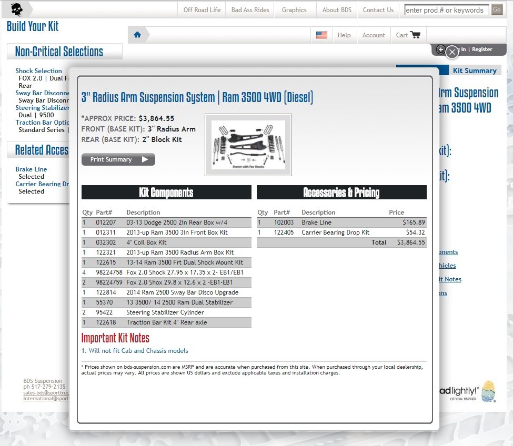Image resolution: width=513 pixels, height=446 pixels.
Task: Focus the product search input field
Action: (446, 10)
